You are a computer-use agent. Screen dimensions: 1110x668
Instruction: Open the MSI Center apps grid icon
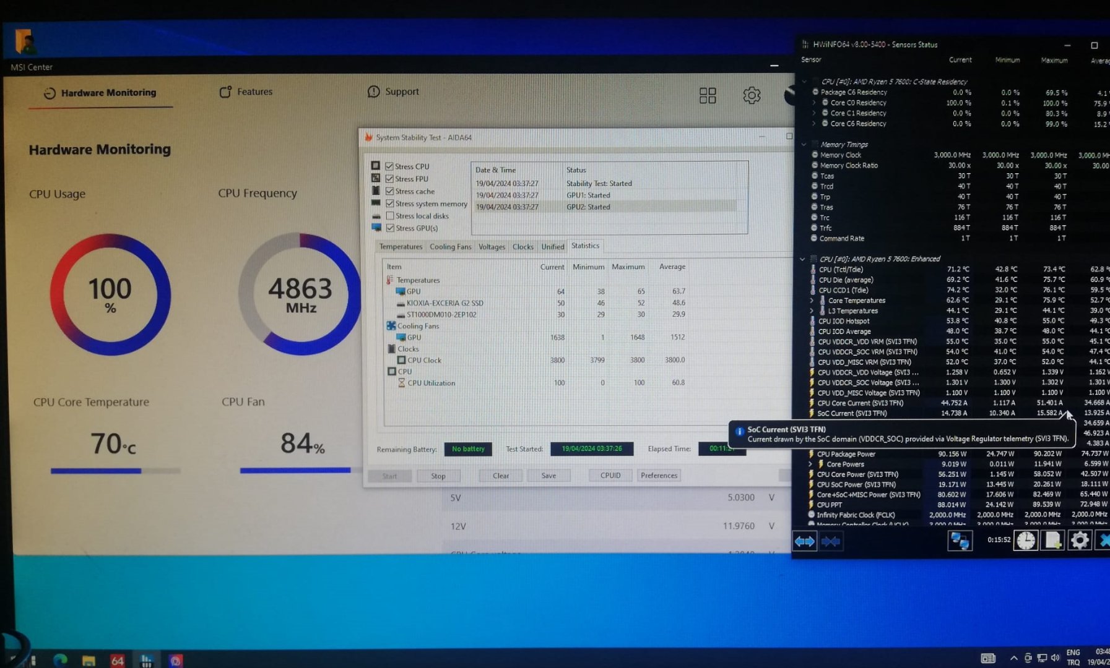tap(708, 95)
